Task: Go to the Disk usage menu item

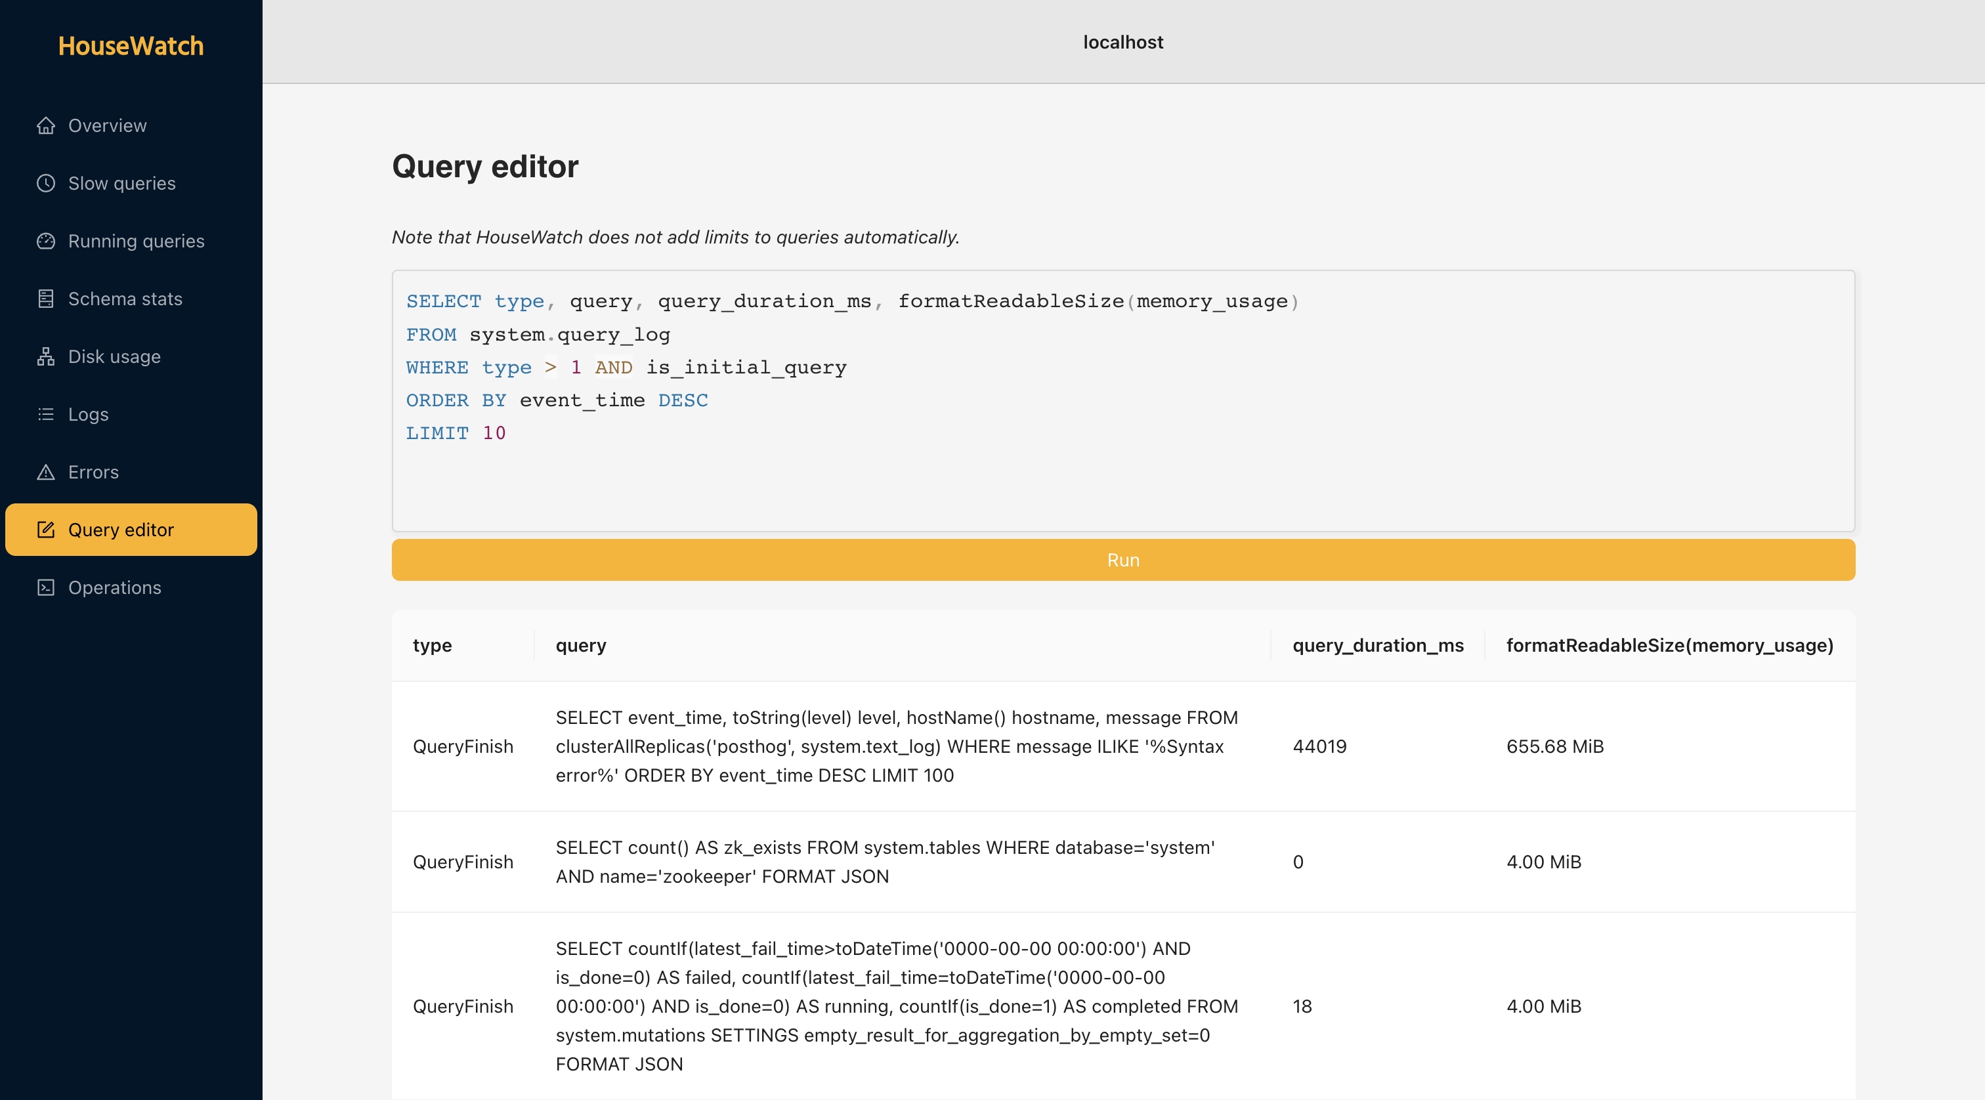Action: [x=114, y=356]
